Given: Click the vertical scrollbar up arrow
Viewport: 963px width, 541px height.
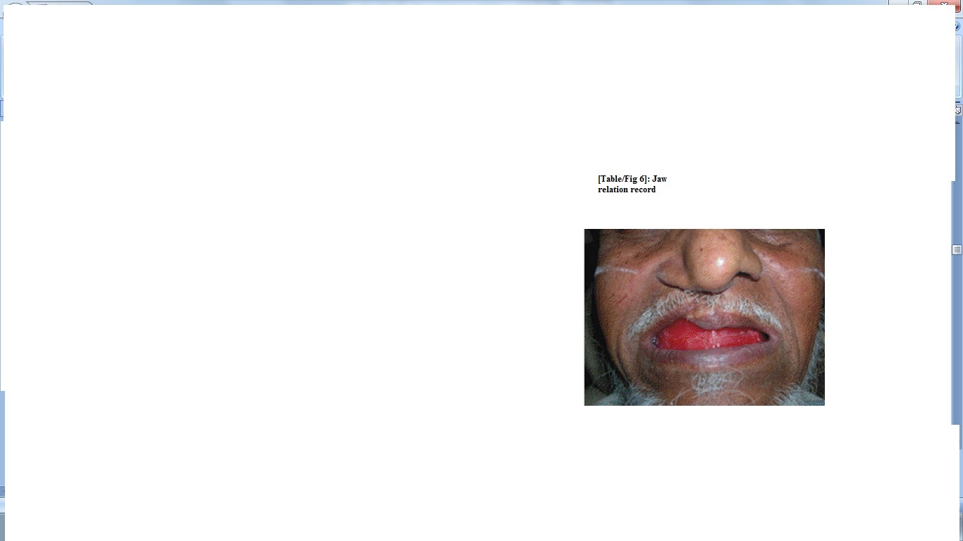Looking at the screenshot, I should point(957,121).
